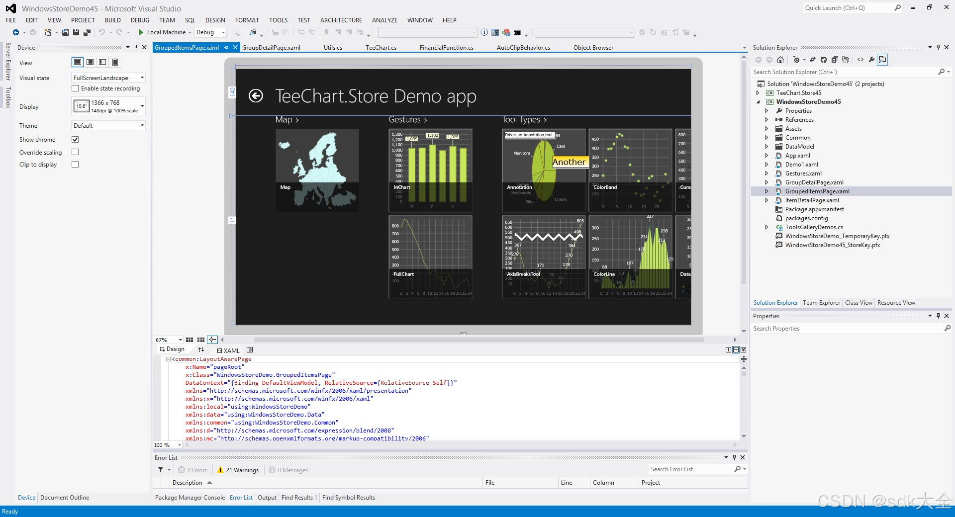
Task: Open the Package Manager Console tab
Action: [x=190, y=498]
